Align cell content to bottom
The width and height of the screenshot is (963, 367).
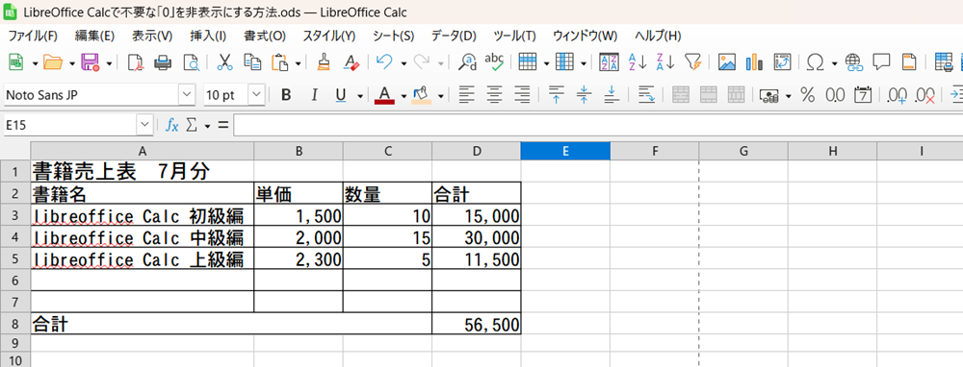pos(612,94)
